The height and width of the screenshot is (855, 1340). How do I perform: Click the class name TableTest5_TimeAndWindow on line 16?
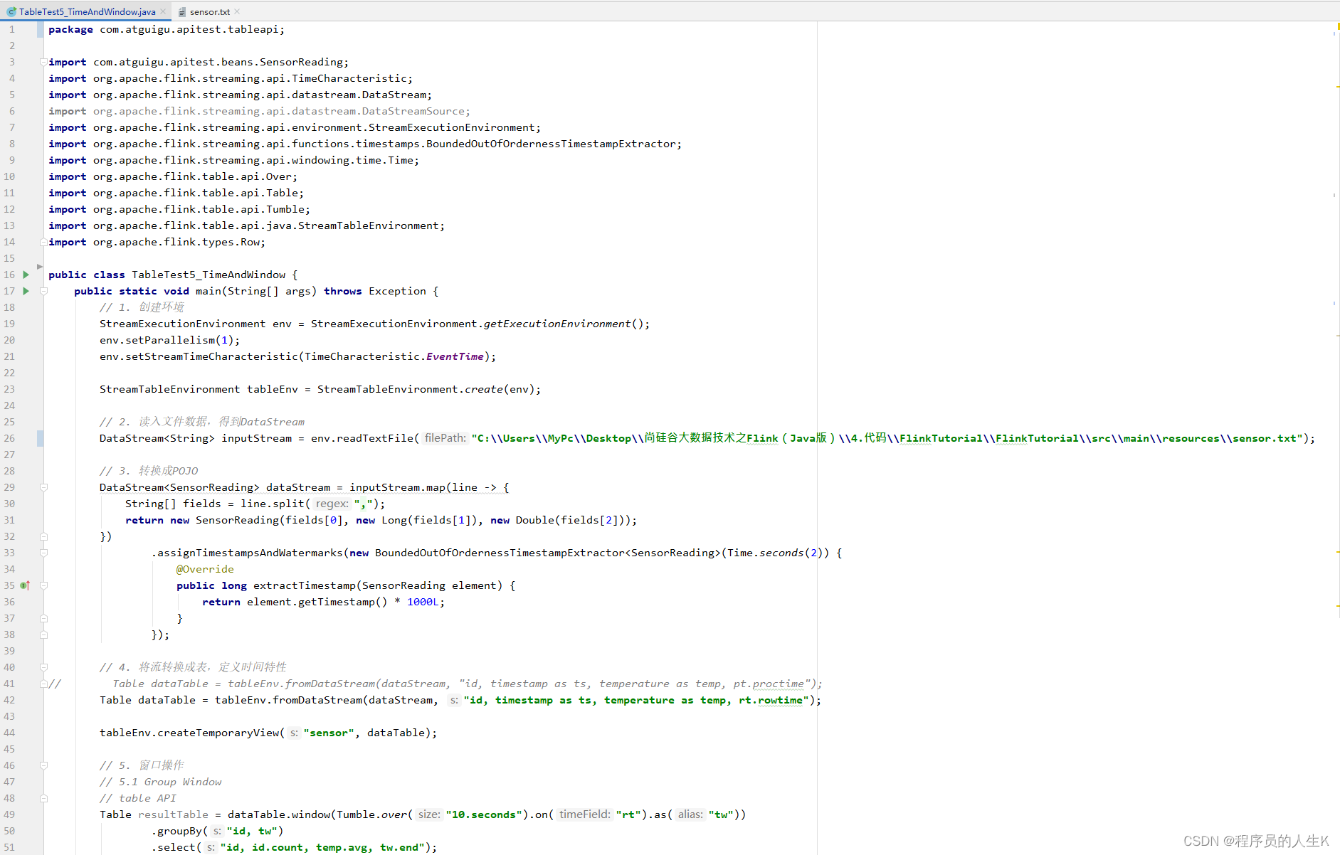[x=209, y=275]
